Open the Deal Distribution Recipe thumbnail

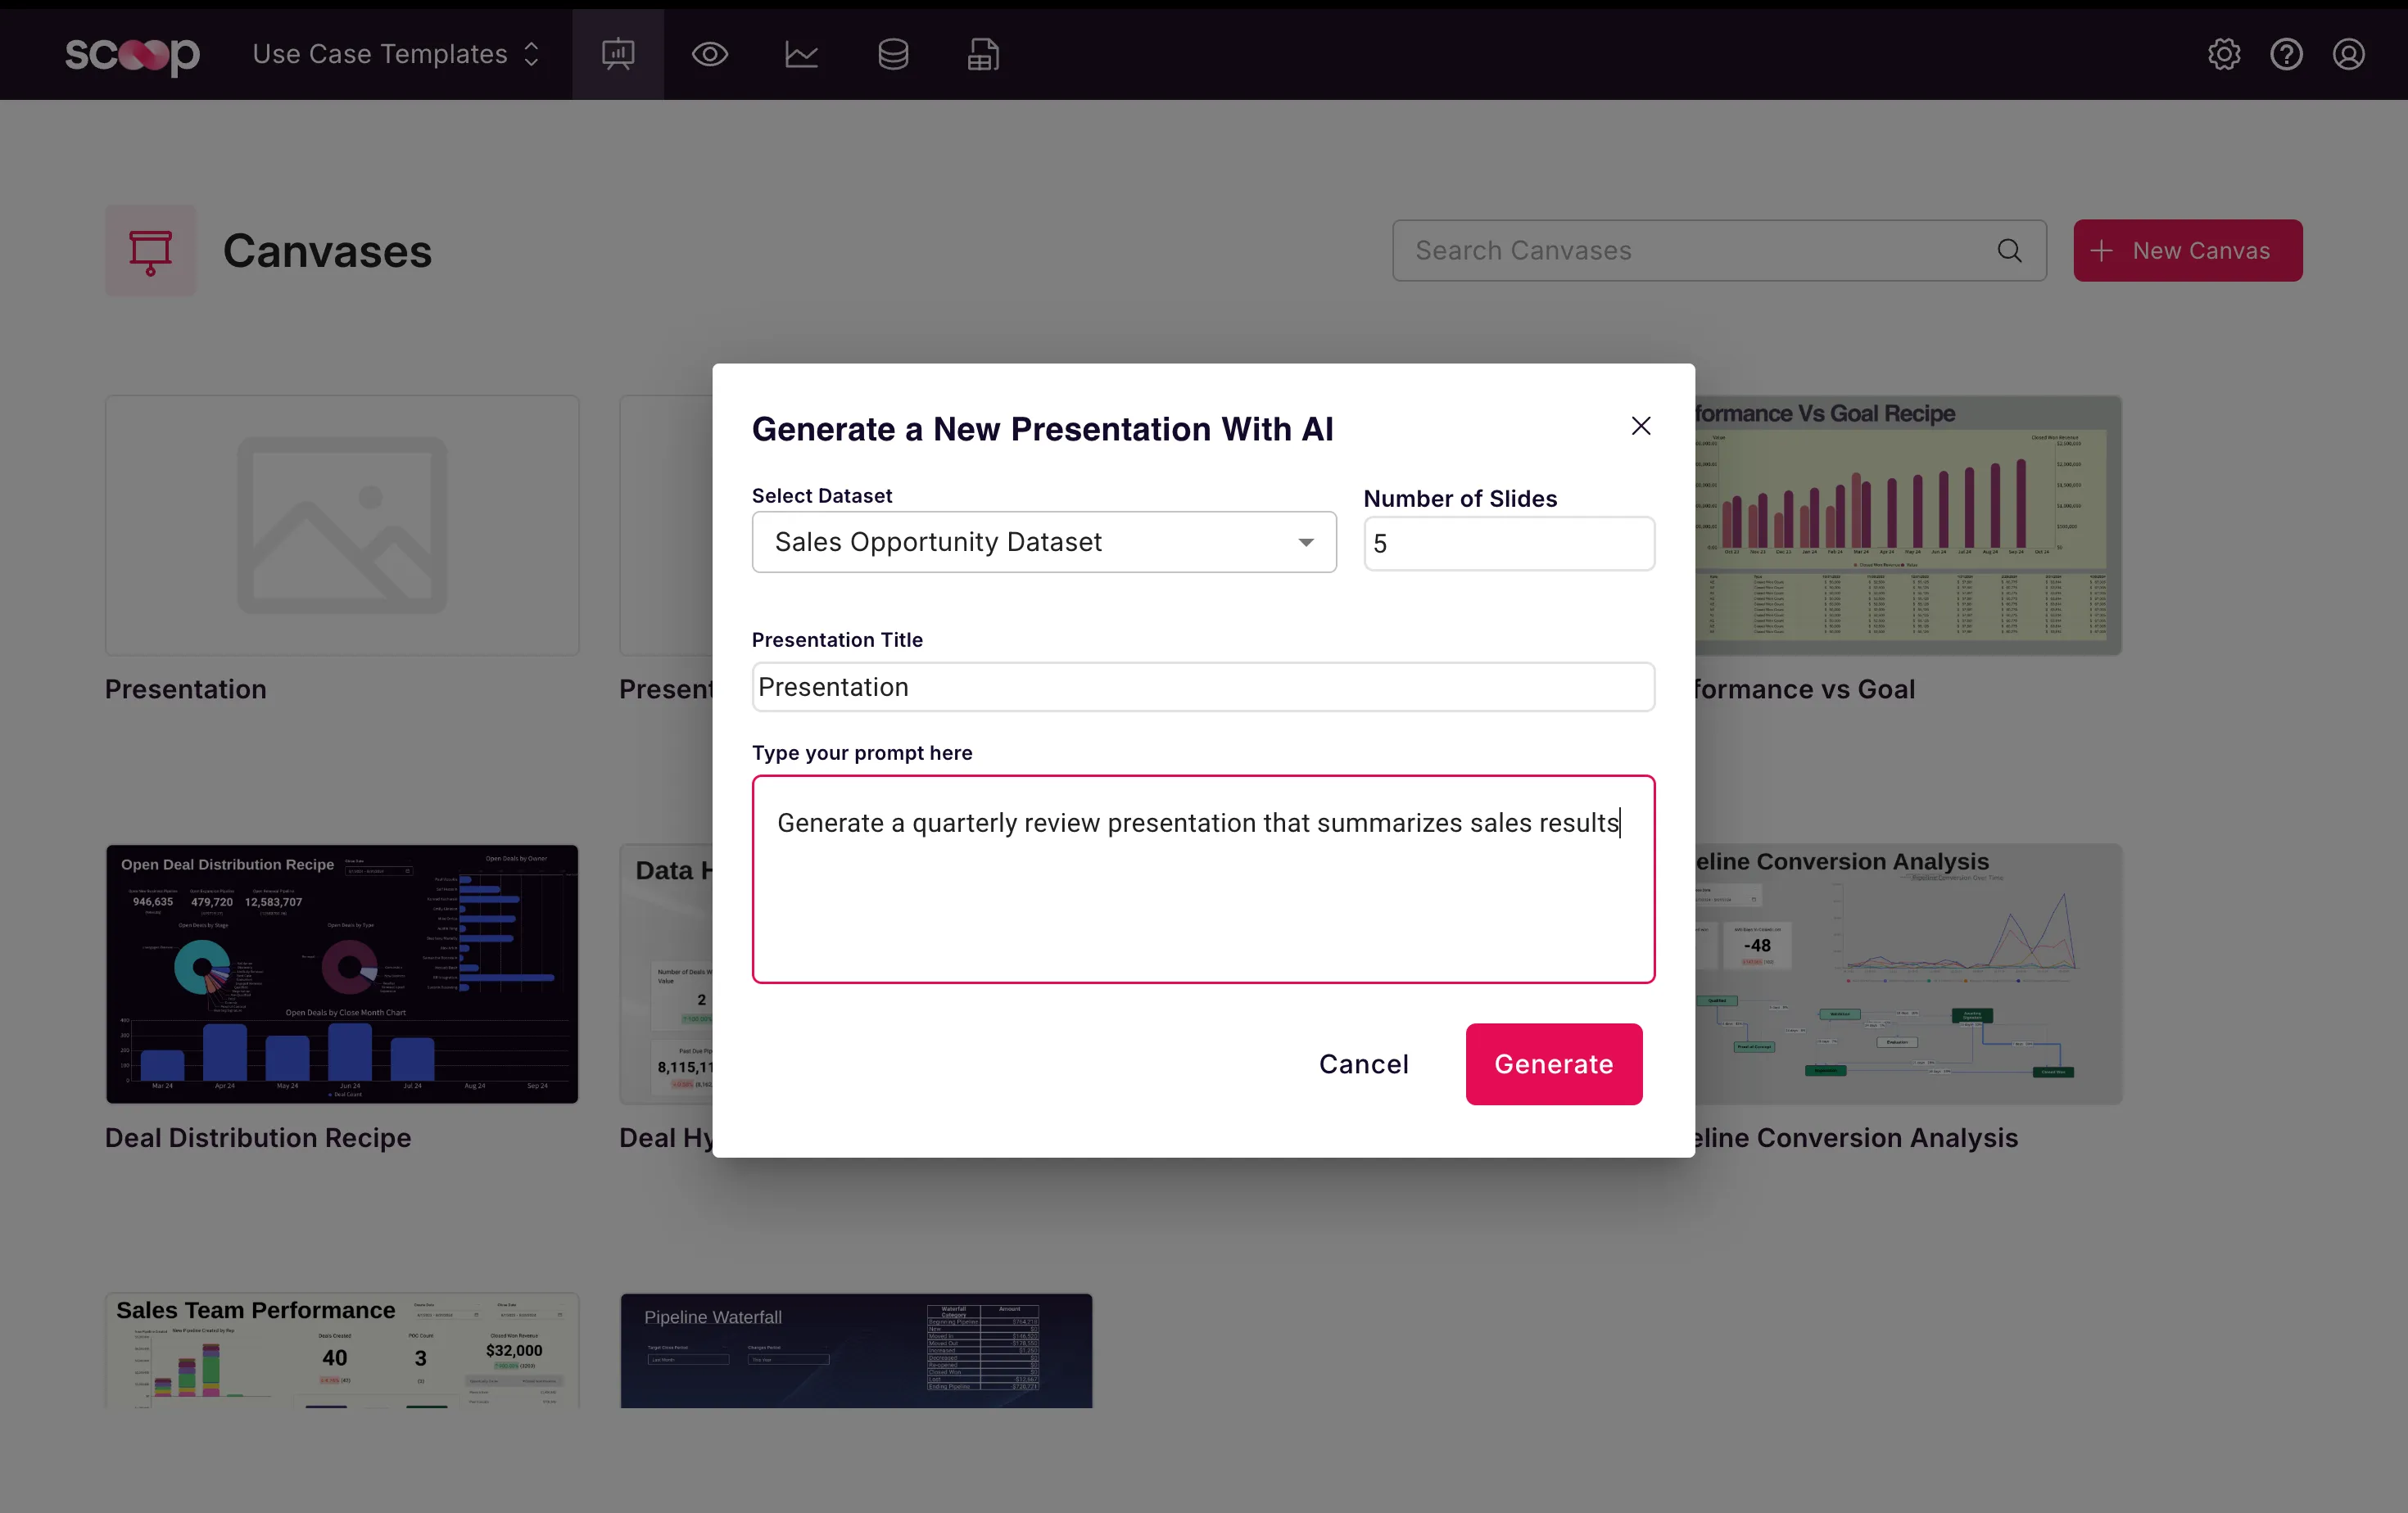click(342, 974)
